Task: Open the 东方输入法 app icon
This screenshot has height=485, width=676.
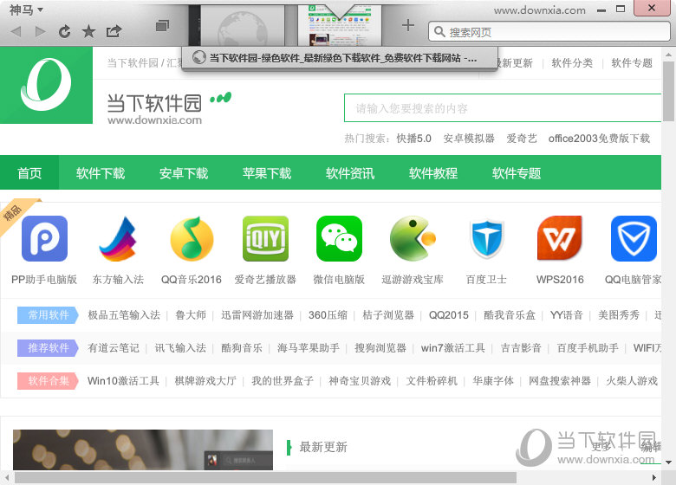Action: (x=118, y=239)
